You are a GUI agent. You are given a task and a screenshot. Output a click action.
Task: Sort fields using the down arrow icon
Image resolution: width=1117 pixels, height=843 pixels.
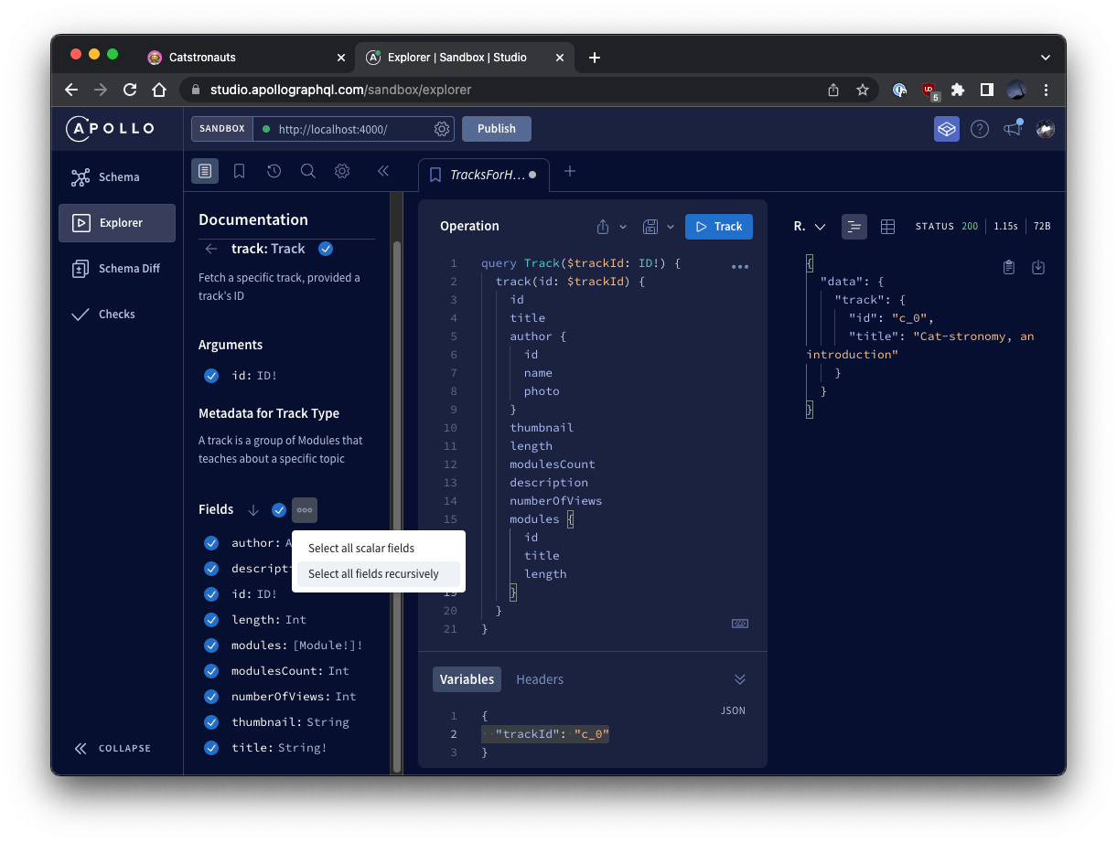coord(253,509)
